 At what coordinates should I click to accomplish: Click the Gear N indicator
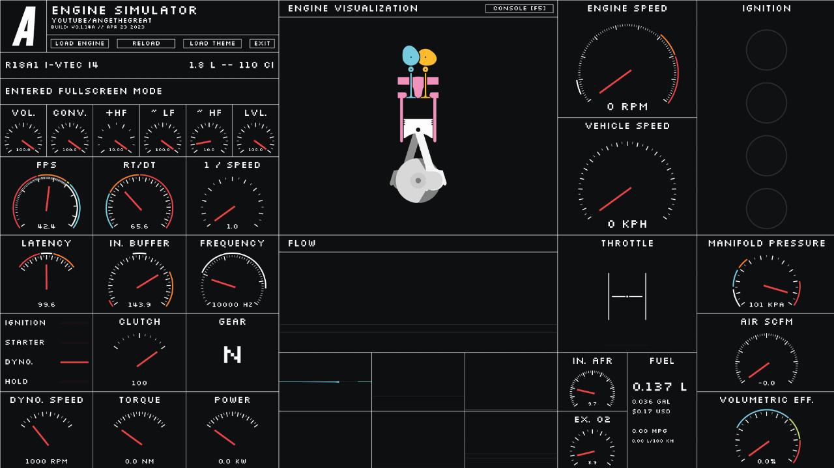click(x=232, y=354)
